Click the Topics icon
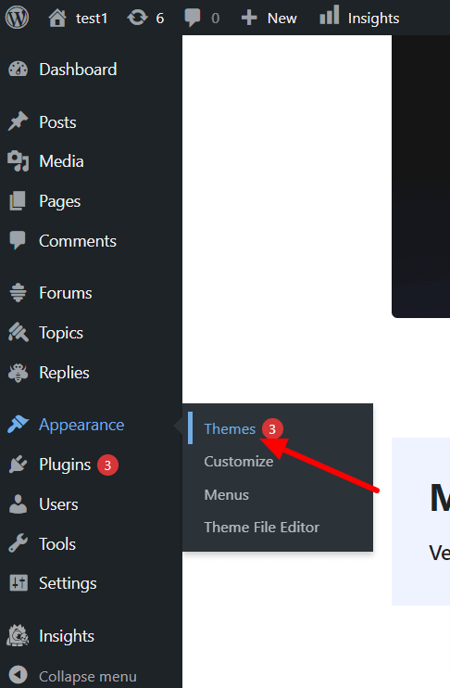Image resolution: width=450 pixels, height=688 pixels. point(18,333)
